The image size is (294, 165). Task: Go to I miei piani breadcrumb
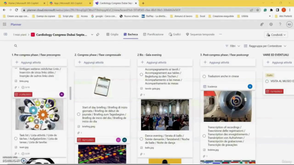(20, 35)
